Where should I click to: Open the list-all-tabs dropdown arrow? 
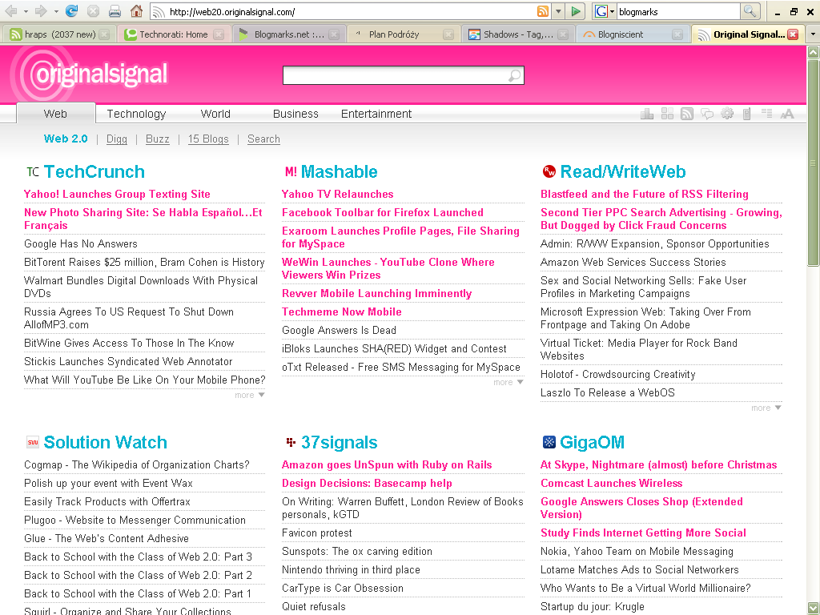(813, 34)
